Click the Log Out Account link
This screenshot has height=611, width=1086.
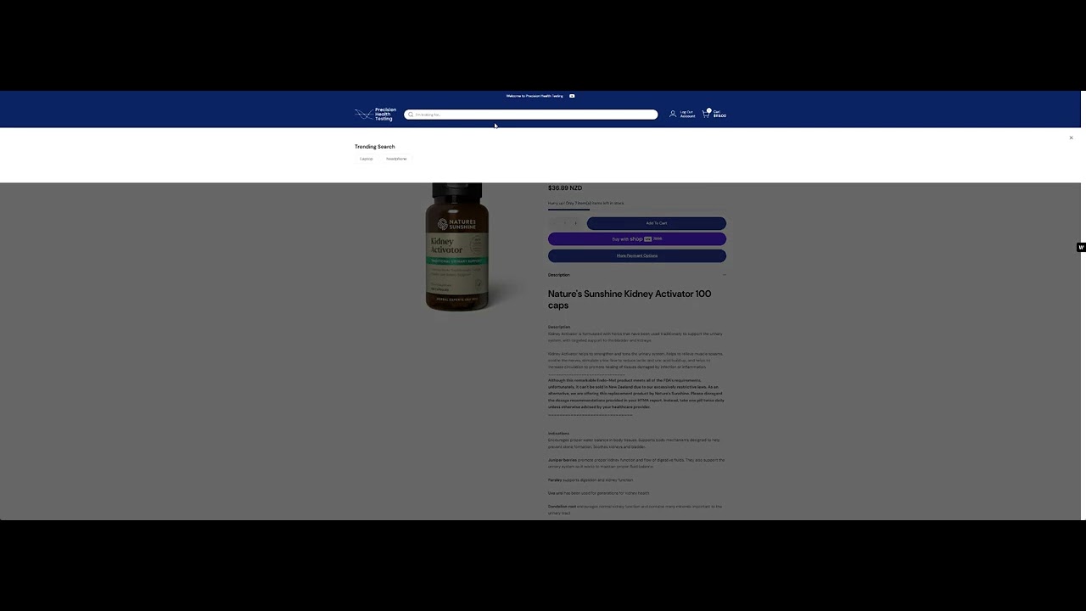(x=687, y=114)
